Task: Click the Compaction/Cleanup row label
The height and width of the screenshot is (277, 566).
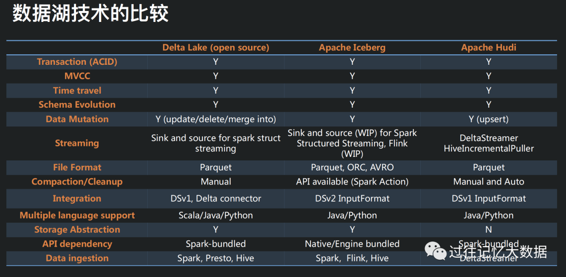Action: point(77,182)
